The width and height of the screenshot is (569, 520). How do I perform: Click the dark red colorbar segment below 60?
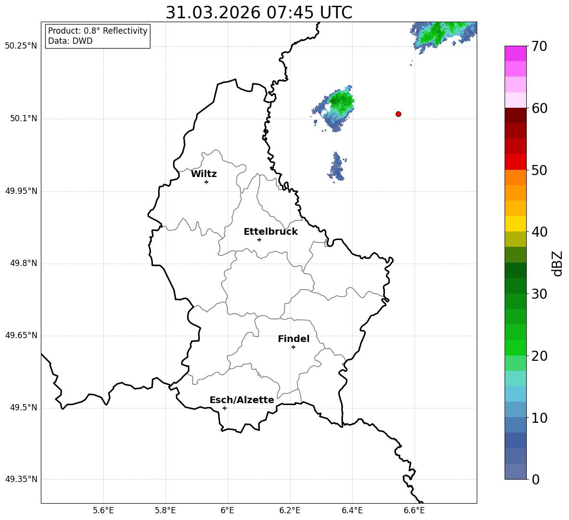(515, 115)
